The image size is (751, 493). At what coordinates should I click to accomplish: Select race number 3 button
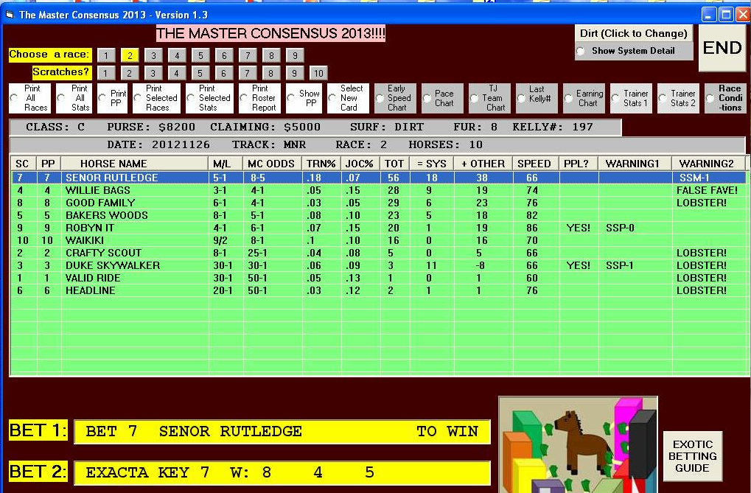pyautogui.click(x=153, y=55)
